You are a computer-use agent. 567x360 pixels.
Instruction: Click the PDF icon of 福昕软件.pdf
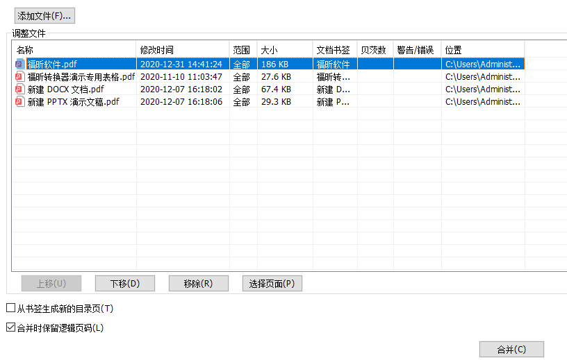(x=19, y=65)
